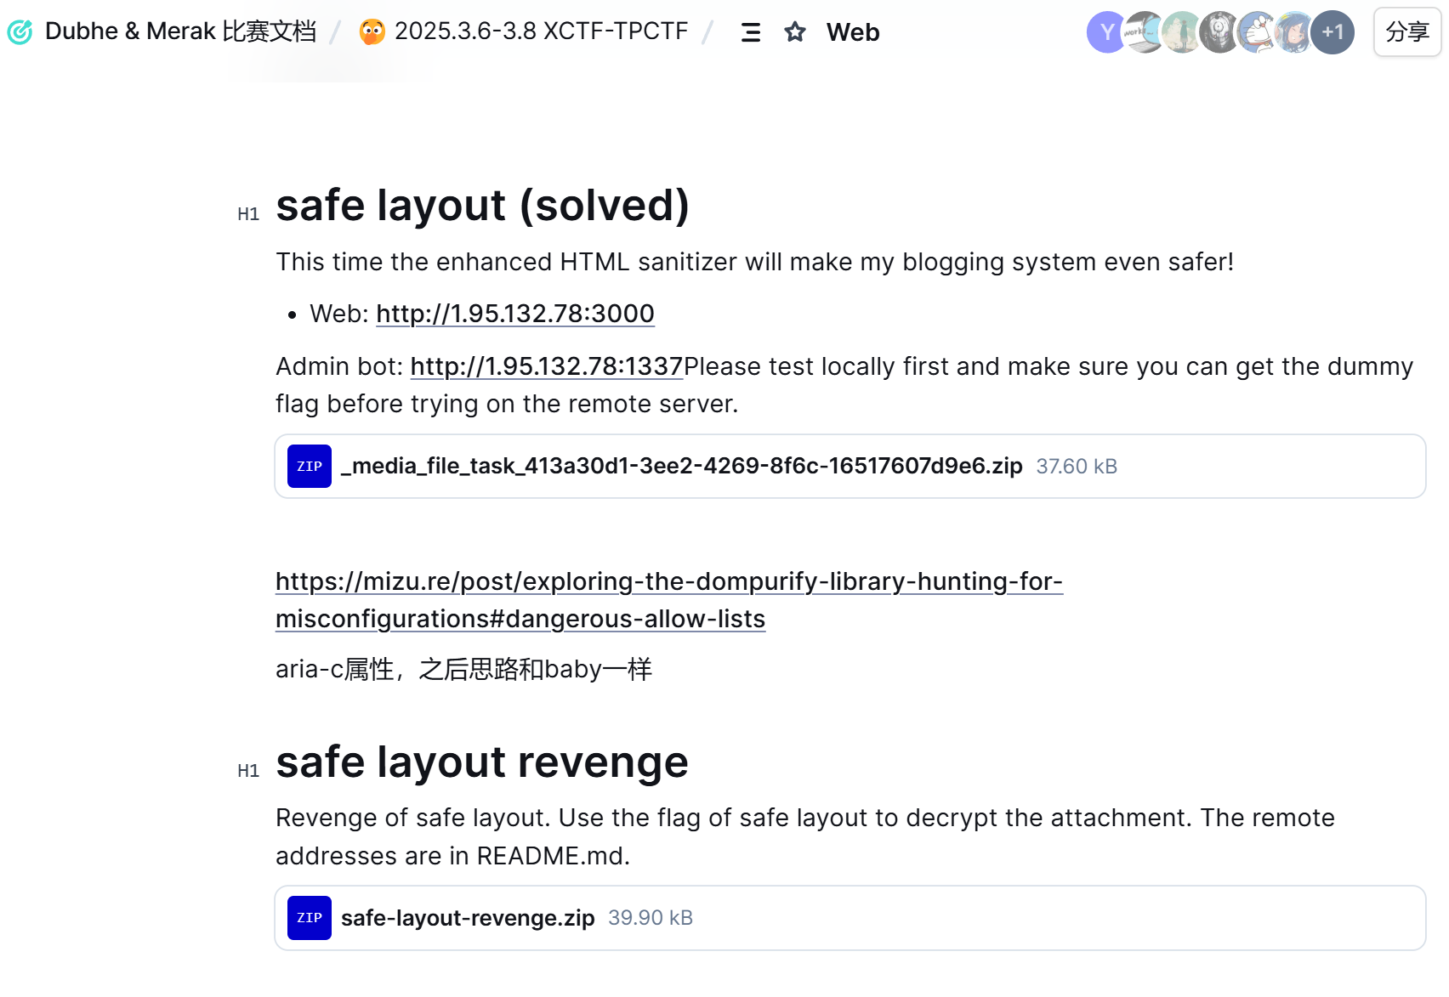Open the Dubhe & Merak 比赛文档 breadcrumb
The image size is (1449, 997).
[x=180, y=31]
